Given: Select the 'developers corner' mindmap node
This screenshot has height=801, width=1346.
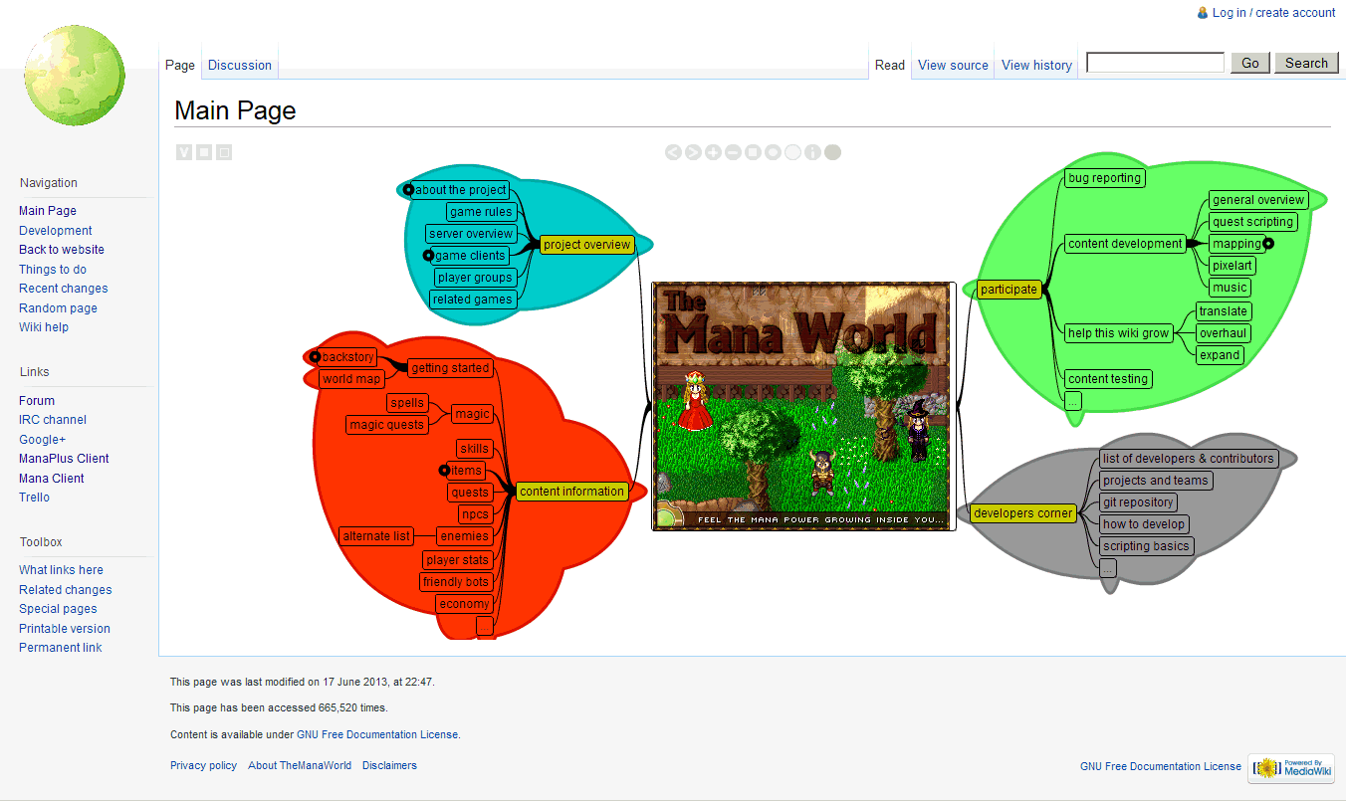Looking at the screenshot, I should point(1023,513).
